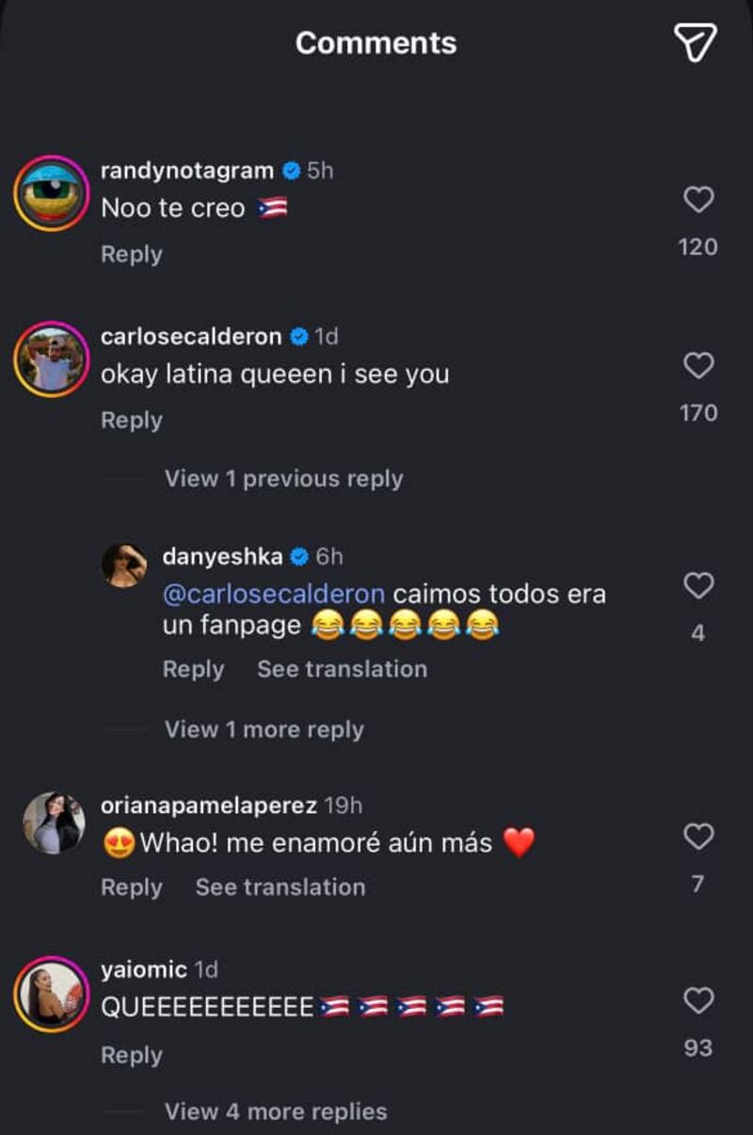753x1135 pixels.
Task: Like randynotagram's comment with the heart icon
Action: pos(697,198)
